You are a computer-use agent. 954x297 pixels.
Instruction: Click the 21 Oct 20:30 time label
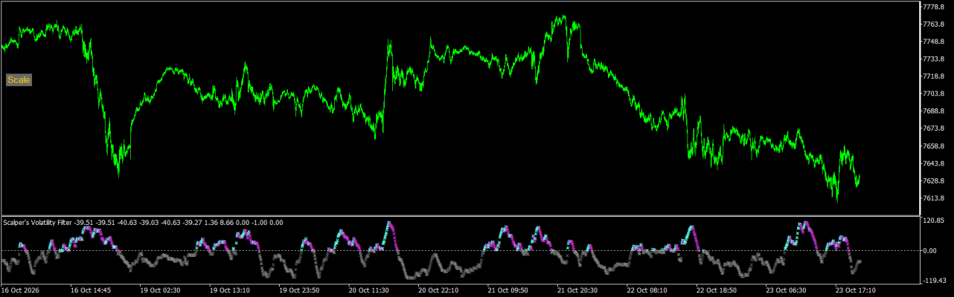coord(579,291)
